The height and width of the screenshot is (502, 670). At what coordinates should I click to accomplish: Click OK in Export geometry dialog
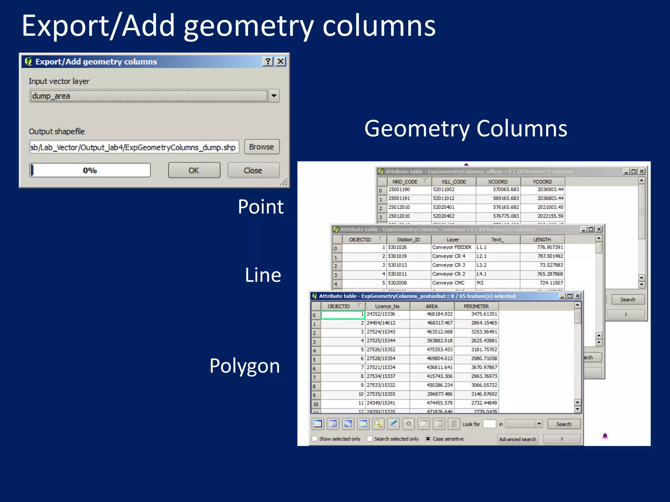pyautogui.click(x=194, y=170)
